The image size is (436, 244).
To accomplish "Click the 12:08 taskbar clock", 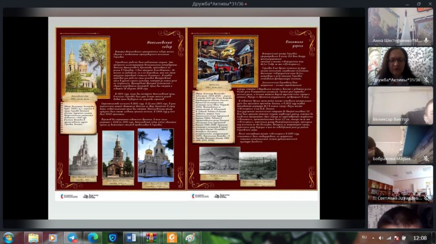I will point(420,238).
